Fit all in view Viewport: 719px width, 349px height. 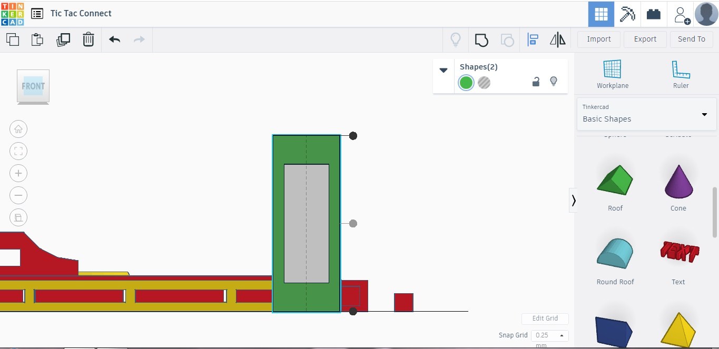point(18,151)
